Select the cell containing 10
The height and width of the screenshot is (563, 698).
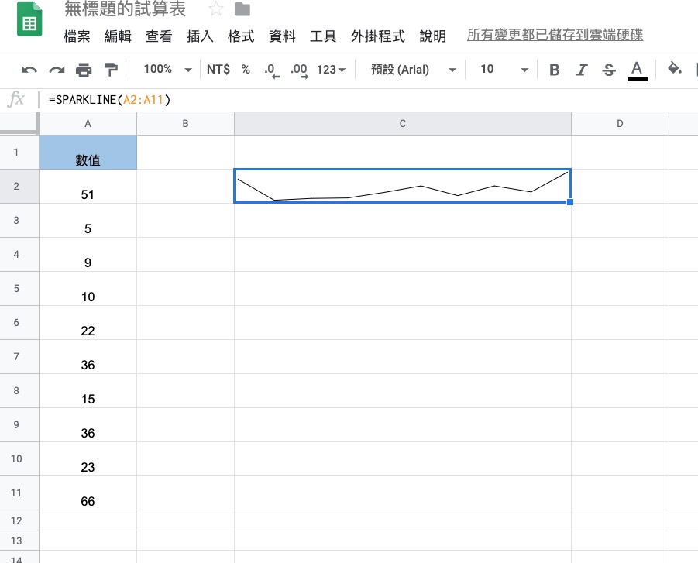(88, 288)
